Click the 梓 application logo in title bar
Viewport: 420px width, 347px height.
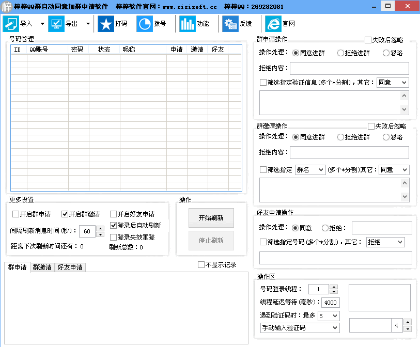pos(6,7)
